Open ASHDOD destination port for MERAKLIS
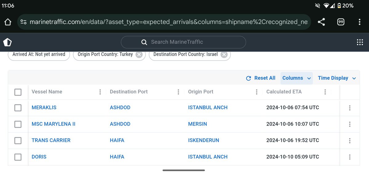The height and width of the screenshot is (175, 369). (x=120, y=107)
